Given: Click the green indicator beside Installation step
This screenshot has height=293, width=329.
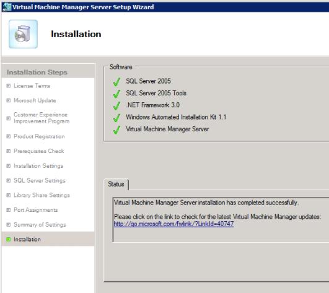Looking at the screenshot, I should pos(9,239).
